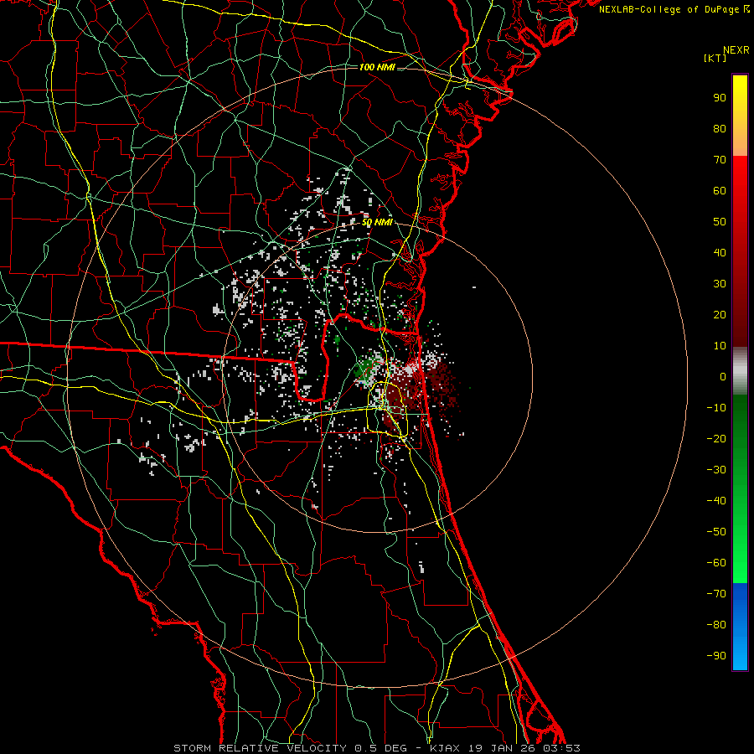Click the 80 value on velocity scale
This screenshot has width=754, height=754.
720,129
